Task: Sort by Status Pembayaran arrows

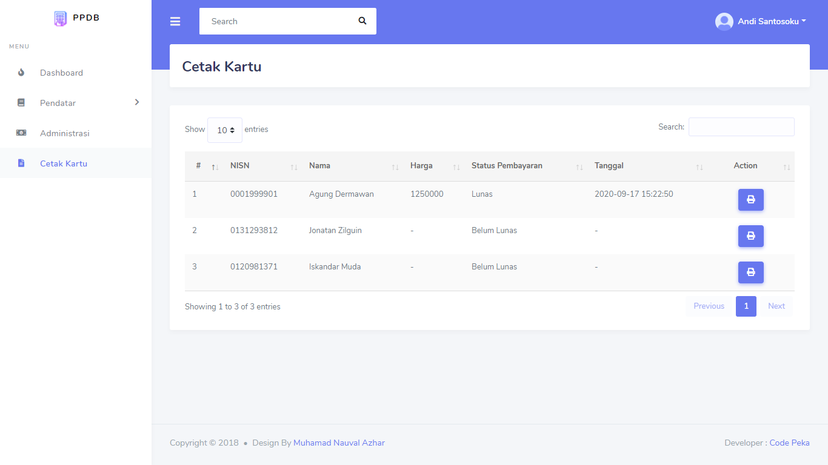Action: [x=579, y=167]
